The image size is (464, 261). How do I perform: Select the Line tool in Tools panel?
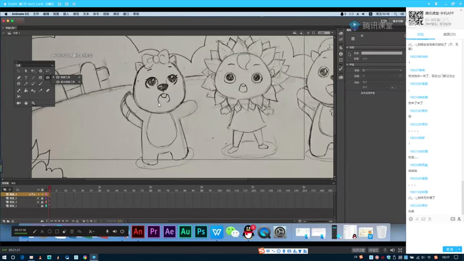[x=33, y=78]
